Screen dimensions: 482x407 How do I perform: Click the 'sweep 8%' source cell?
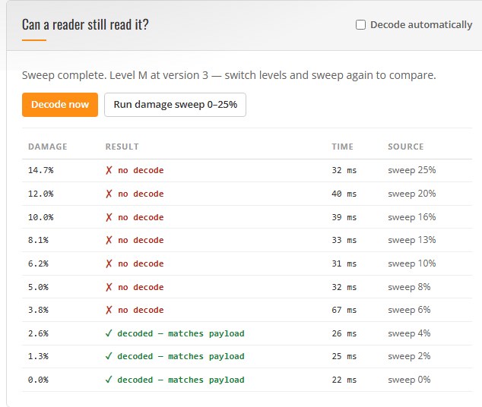click(409, 287)
